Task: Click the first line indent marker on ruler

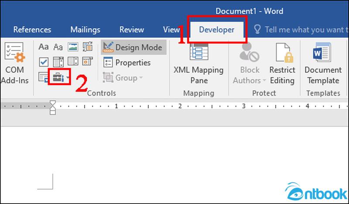Action: coord(53,103)
